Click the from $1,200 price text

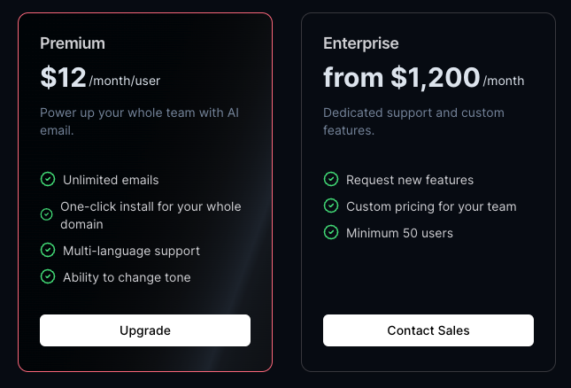click(401, 78)
